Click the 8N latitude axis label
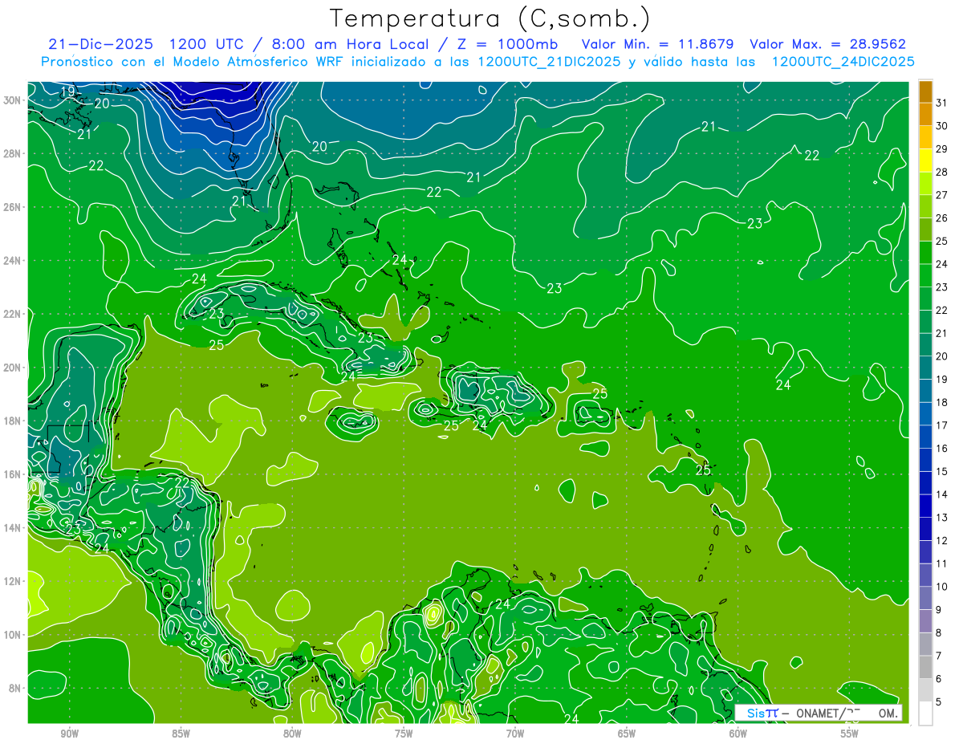The height and width of the screenshot is (744, 963). click(16, 688)
